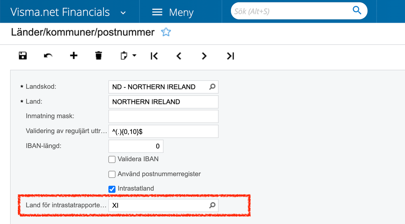Click the Save disk icon
This screenshot has height=224, width=405.
[x=23, y=56]
